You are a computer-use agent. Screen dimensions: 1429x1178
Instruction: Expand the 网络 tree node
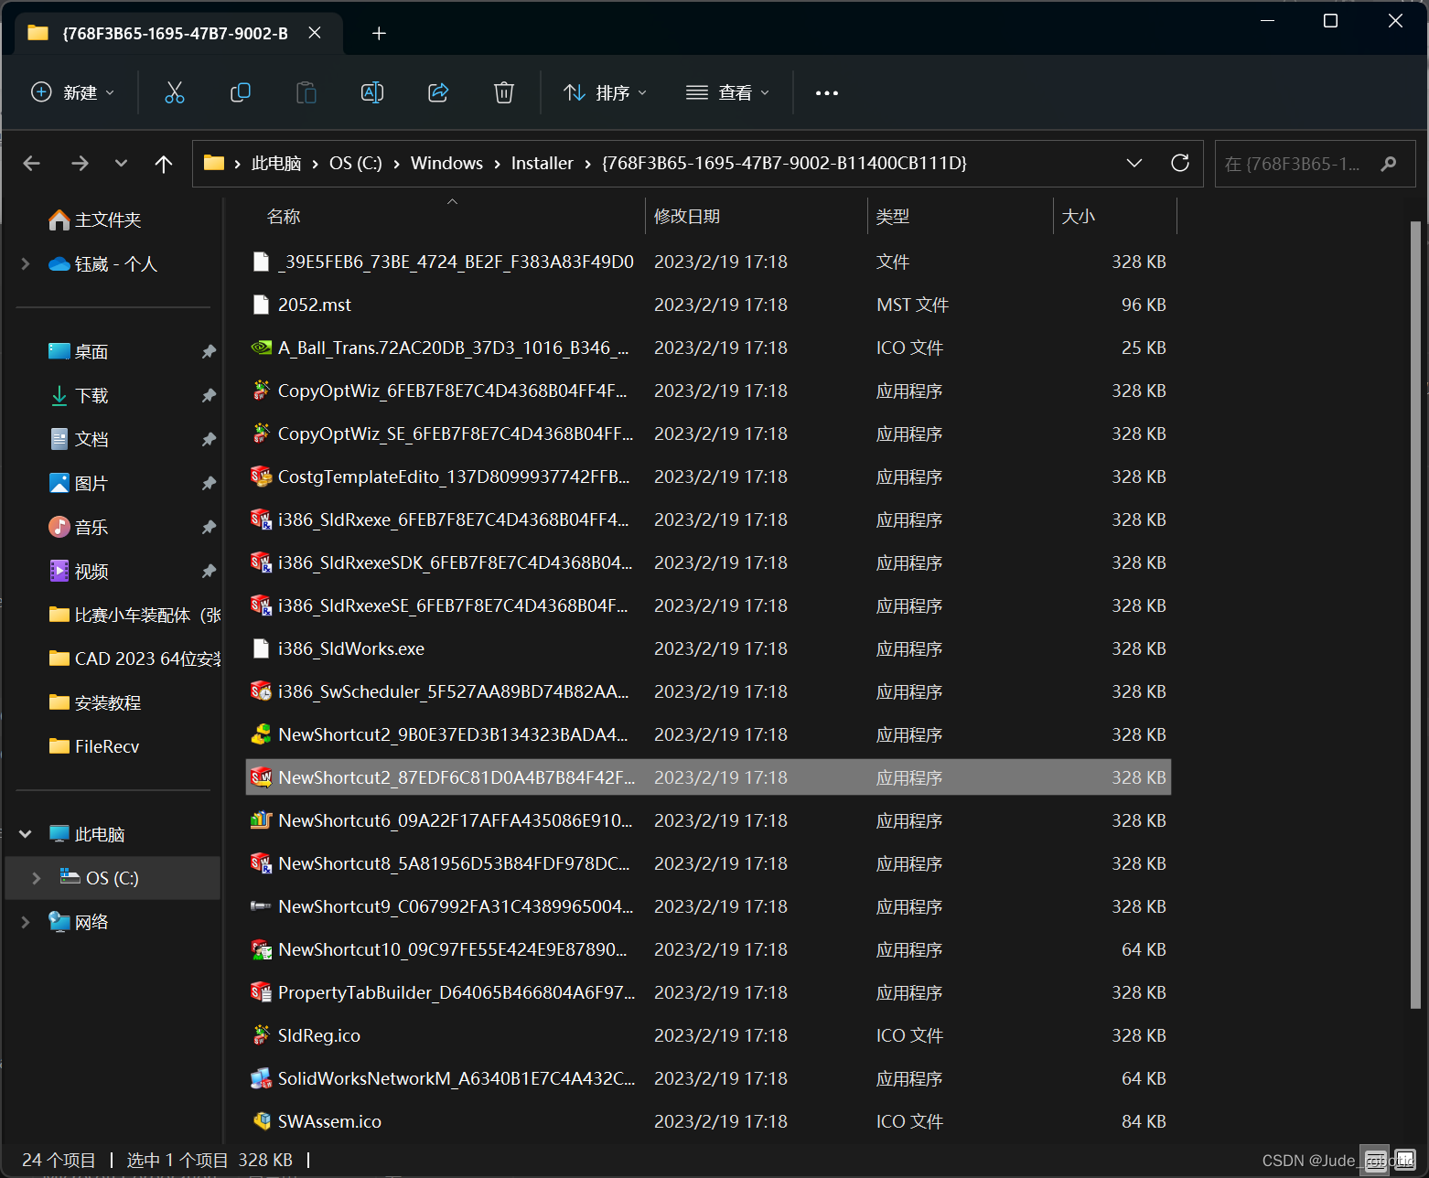[x=26, y=922]
